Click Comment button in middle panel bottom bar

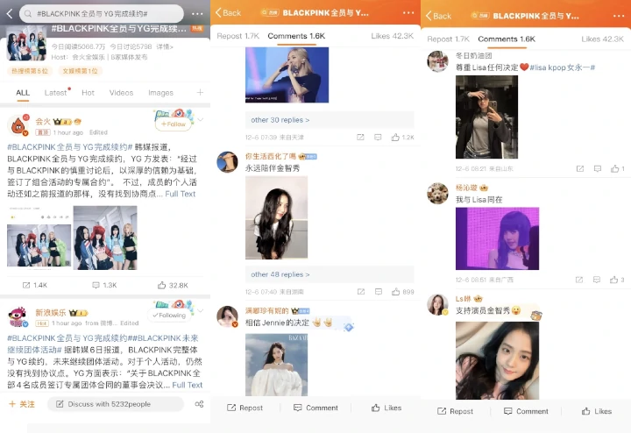click(x=315, y=408)
